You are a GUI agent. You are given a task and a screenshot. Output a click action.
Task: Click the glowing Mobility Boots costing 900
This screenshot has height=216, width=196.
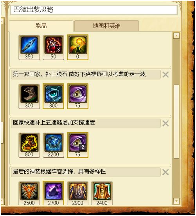(x=29, y=145)
